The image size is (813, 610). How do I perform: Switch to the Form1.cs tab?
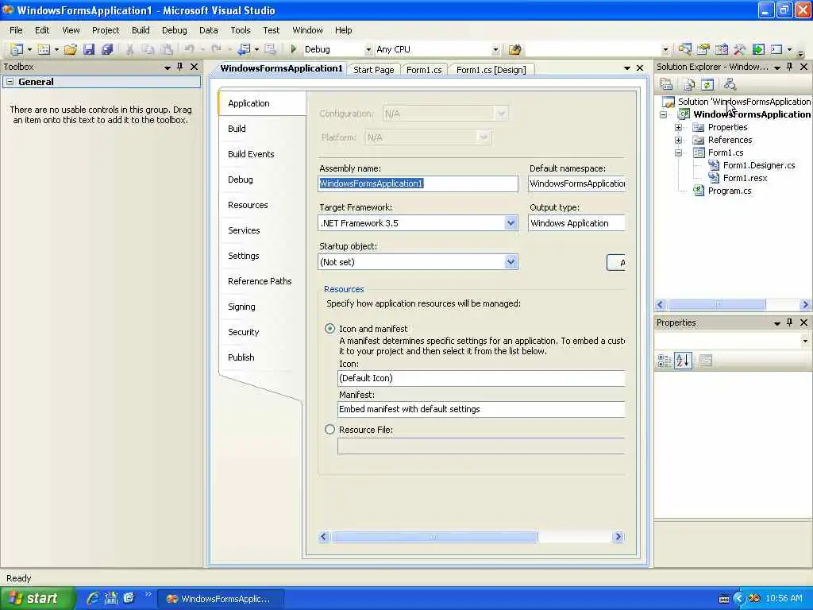point(424,70)
